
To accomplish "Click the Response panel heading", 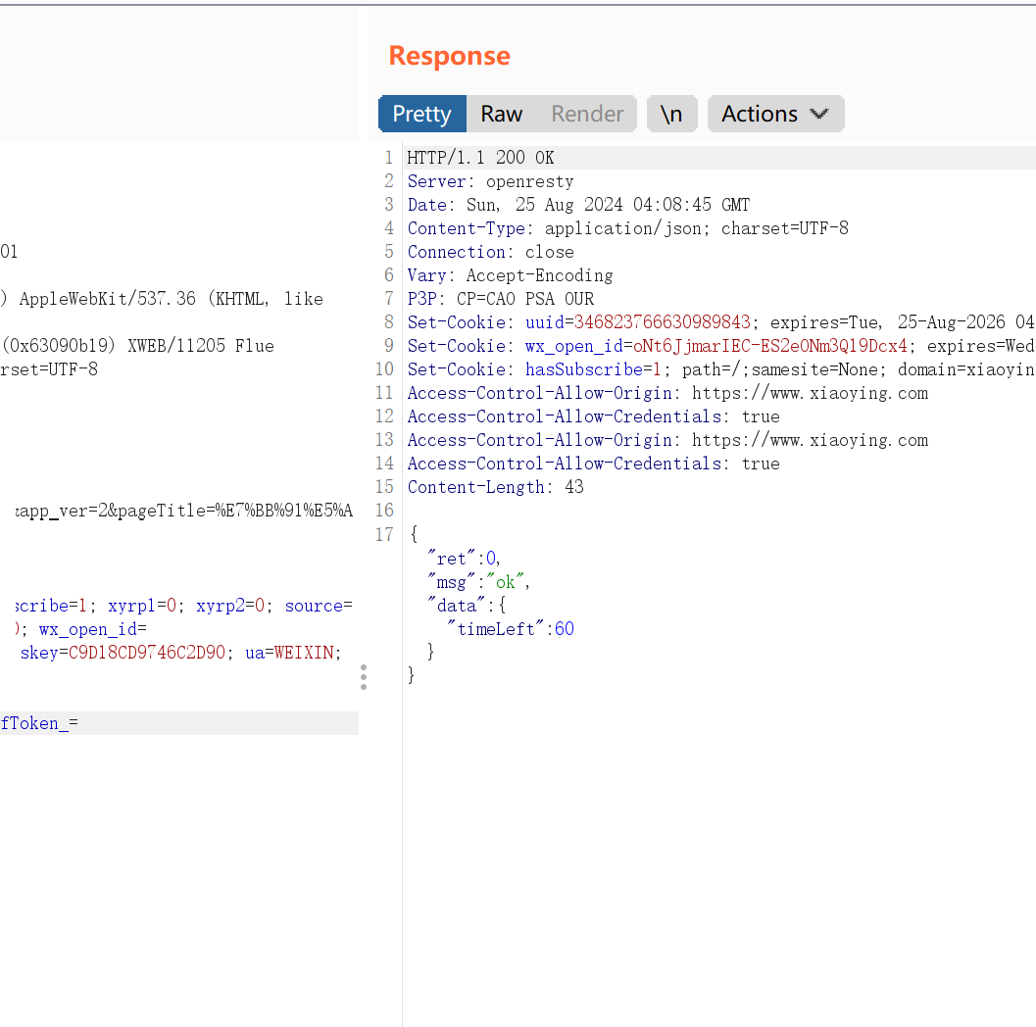I will pos(449,56).
